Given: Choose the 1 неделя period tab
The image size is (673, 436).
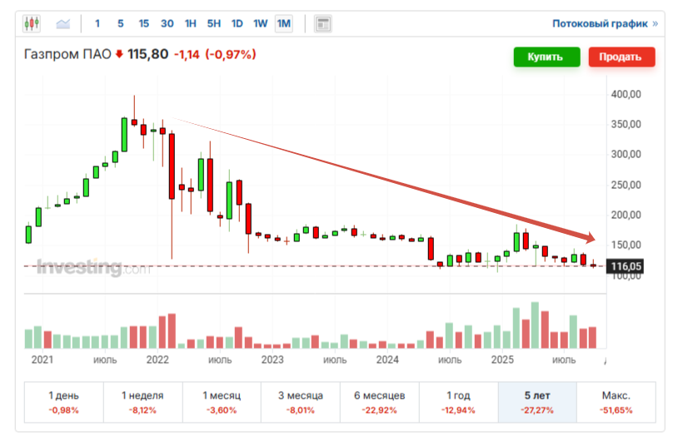Looking at the screenshot, I should (x=143, y=402).
